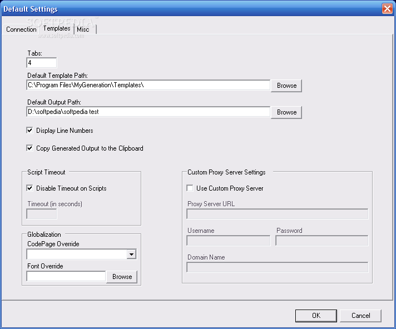Image resolution: width=396 pixels, height=329 pixels.
Task: Click the Tabs value input field
Action: pyautogui.click(x=42, y=63)
